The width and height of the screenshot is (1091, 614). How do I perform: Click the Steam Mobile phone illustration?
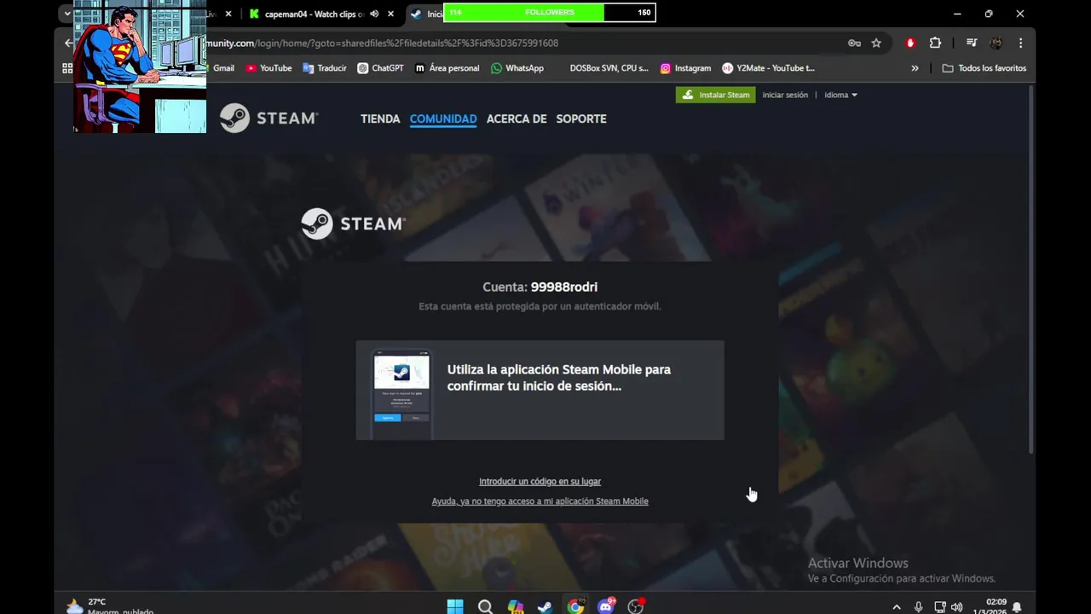(401, 393)
